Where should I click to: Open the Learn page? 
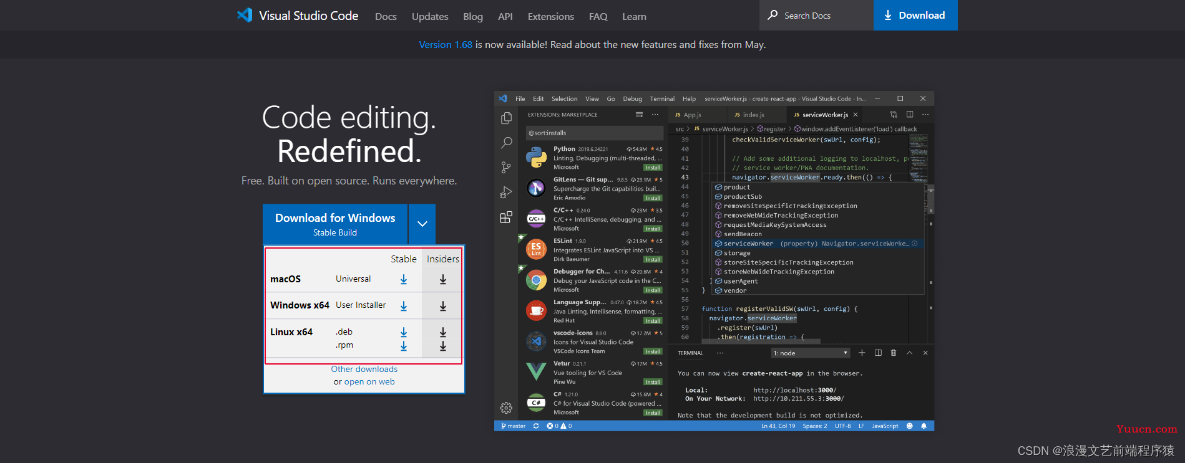[634, 17]
